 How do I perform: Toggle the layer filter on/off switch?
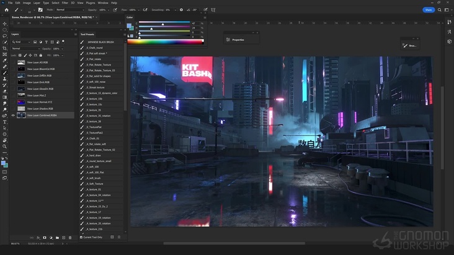[x=63, y=42]
